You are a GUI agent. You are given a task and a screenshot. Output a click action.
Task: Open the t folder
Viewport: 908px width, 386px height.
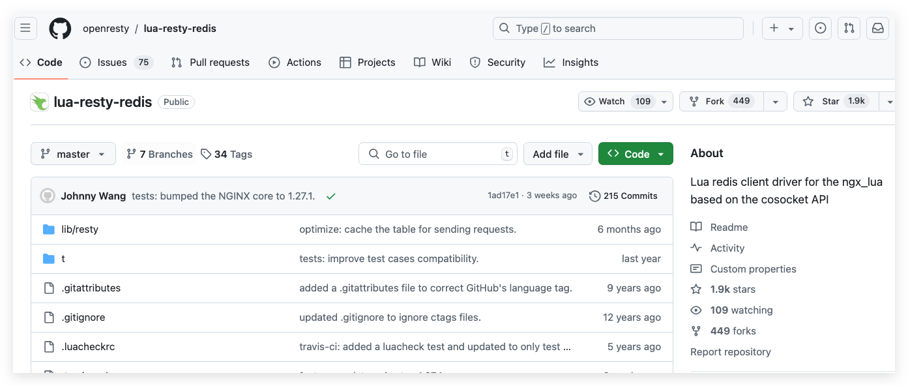point(63,259)
